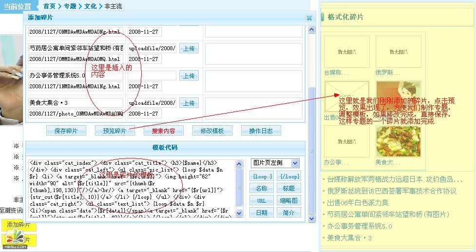476x252 pixels.
Task: Insert the 缩略图 thumbnail tag
Action: click(x=289, y=200)
